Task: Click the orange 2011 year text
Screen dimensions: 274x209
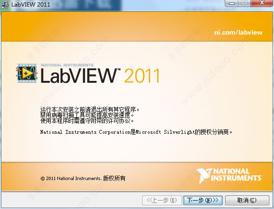Action: pyautogui.click(x=142, y=75)
